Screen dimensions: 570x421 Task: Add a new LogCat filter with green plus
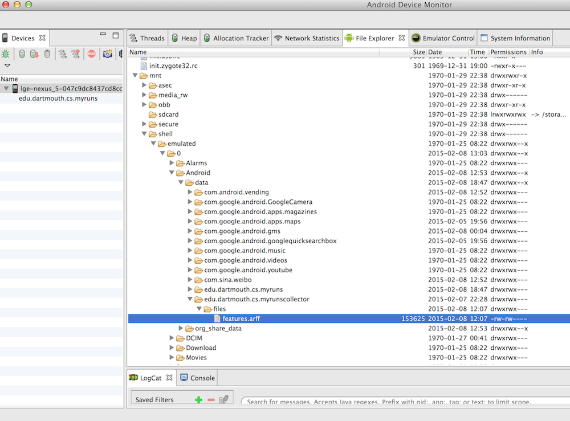pos(198,399)
